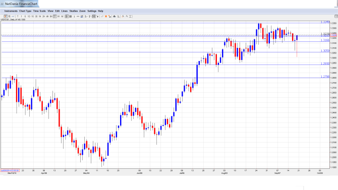Viewport: 338px width, 190px height.
Task: Click the last toolbar reset-scale icon
Action: point(130,16)
